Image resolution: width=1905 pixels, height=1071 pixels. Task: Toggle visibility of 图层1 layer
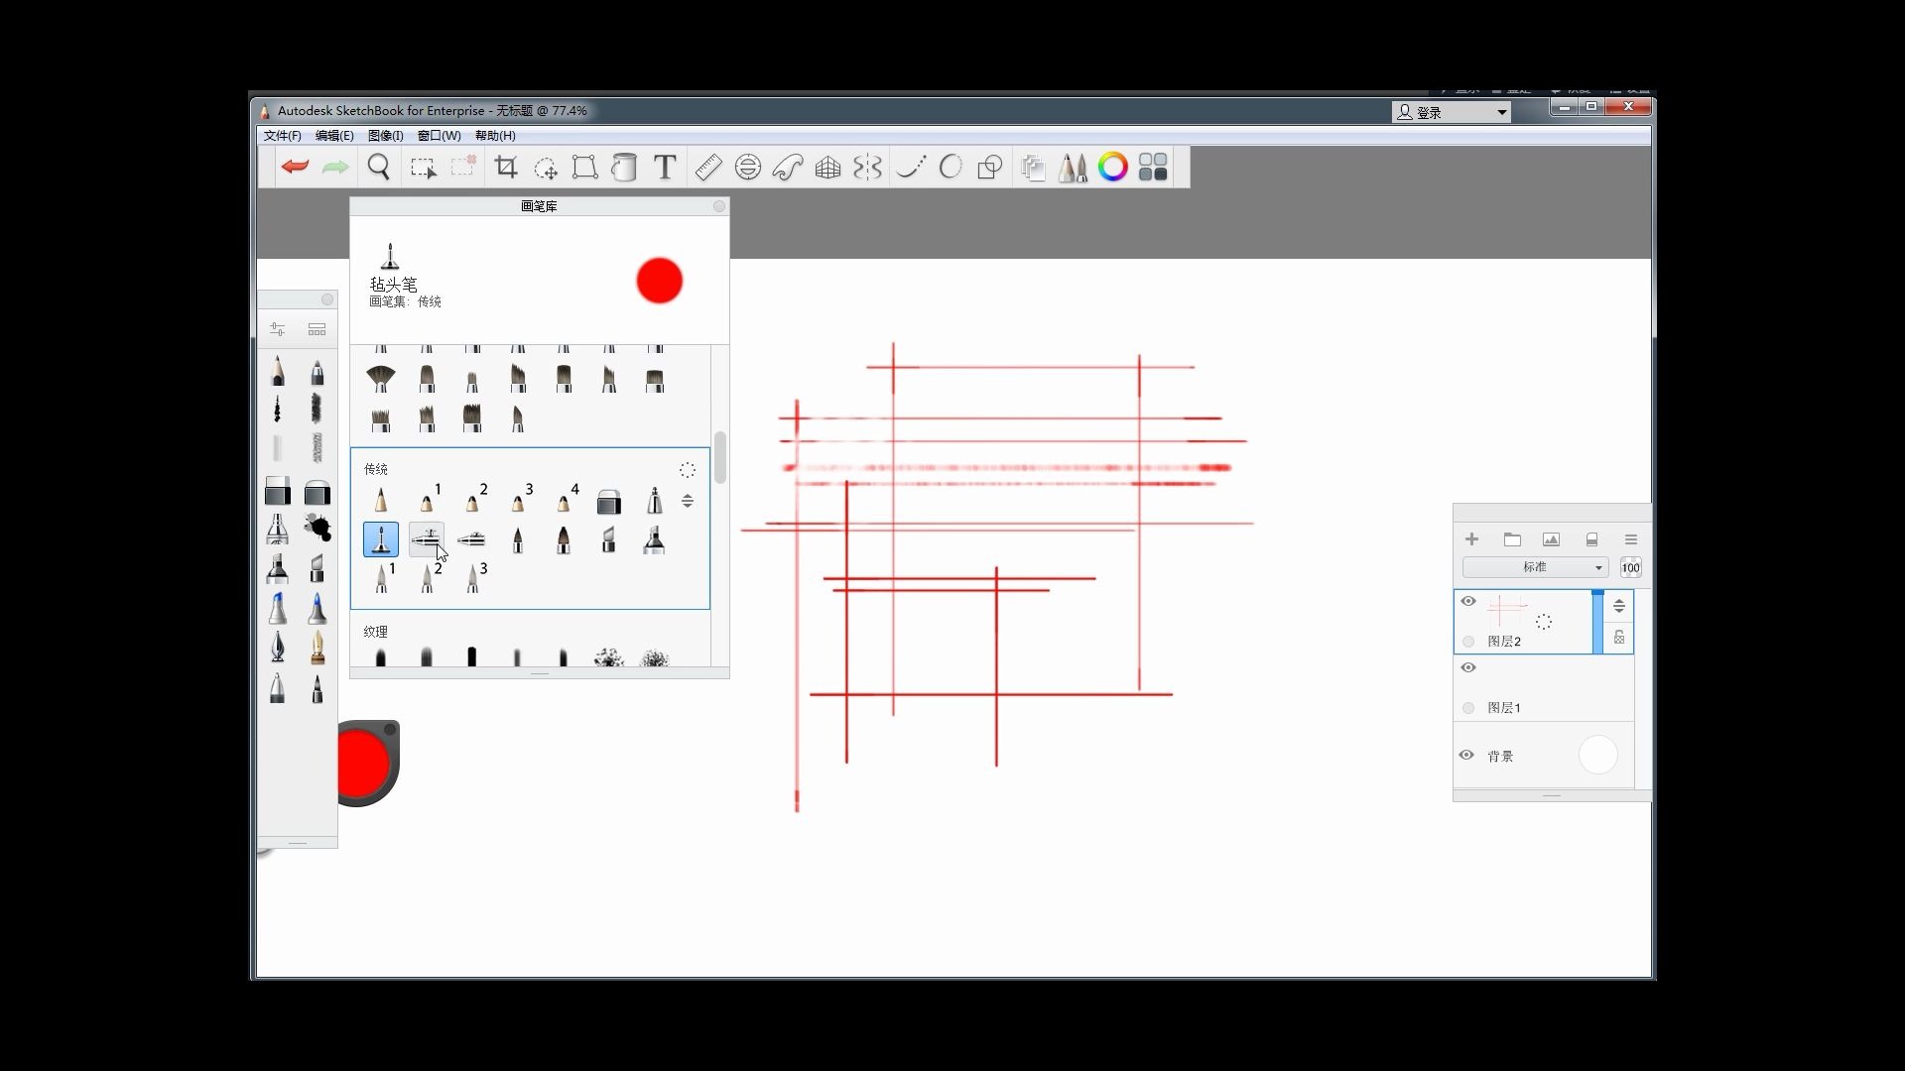point(1468,667)
